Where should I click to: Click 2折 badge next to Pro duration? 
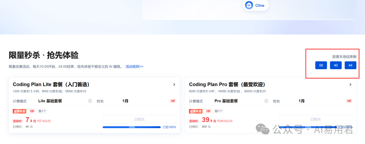pos(349,101)
